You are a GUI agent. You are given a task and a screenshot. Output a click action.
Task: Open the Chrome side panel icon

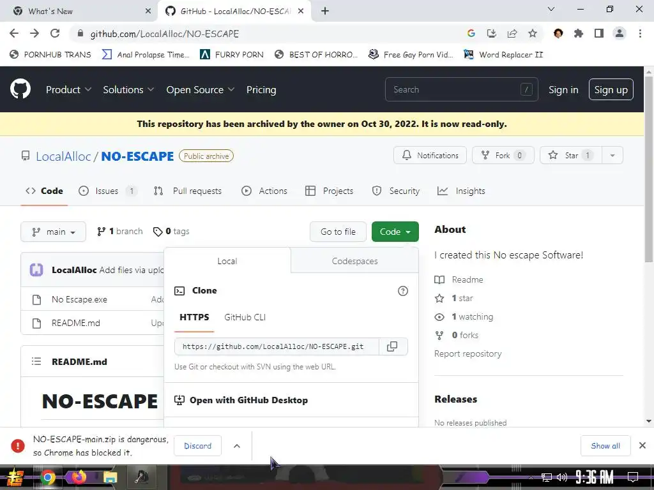pos(599,33)
